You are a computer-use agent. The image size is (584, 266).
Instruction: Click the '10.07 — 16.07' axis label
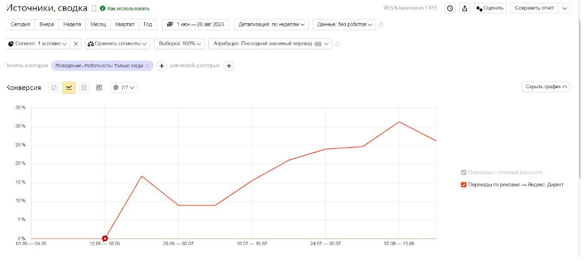pos(252,244)
